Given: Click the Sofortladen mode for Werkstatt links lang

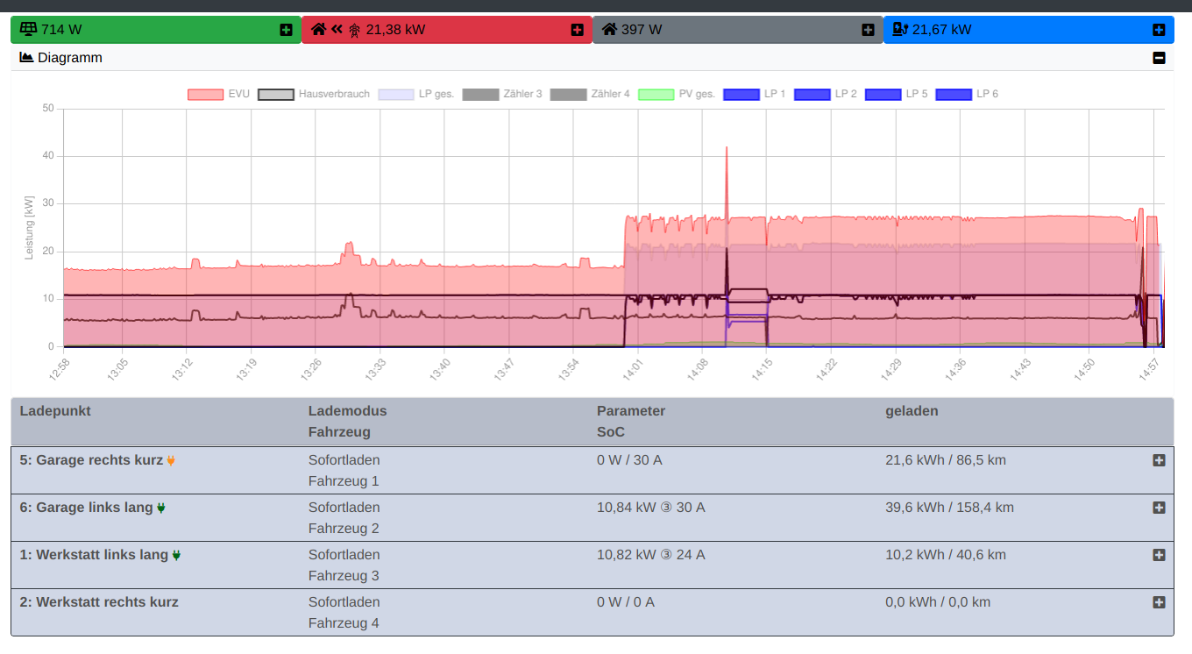Looking at the screenshot, I should (x=344, y=555).
